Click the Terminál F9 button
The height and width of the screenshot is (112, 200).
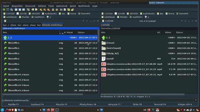click(x=160, y=105)
